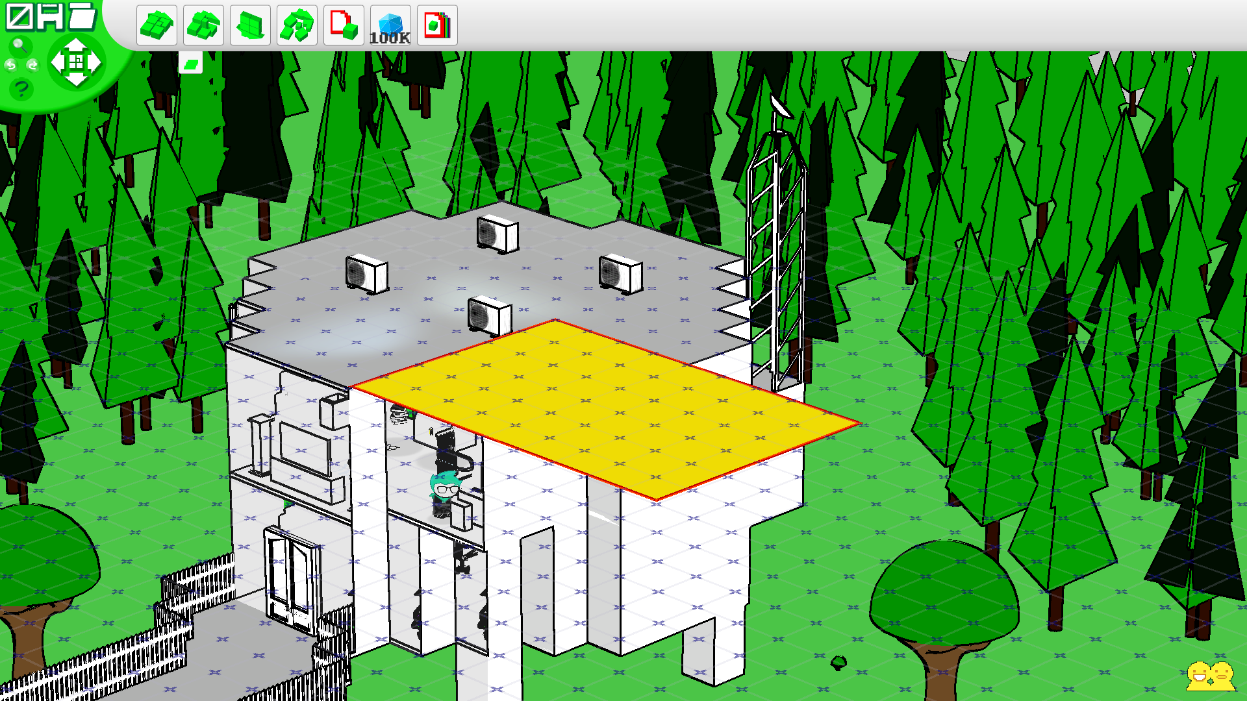Screen dimensions: 1247x701
Task: Open the folder load icon
Action: click(82, 17)
